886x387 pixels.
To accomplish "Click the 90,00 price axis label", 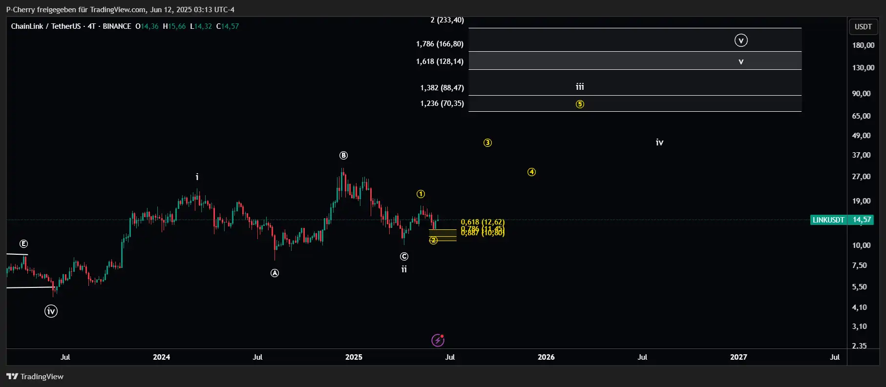I will (x=861, y=94).
